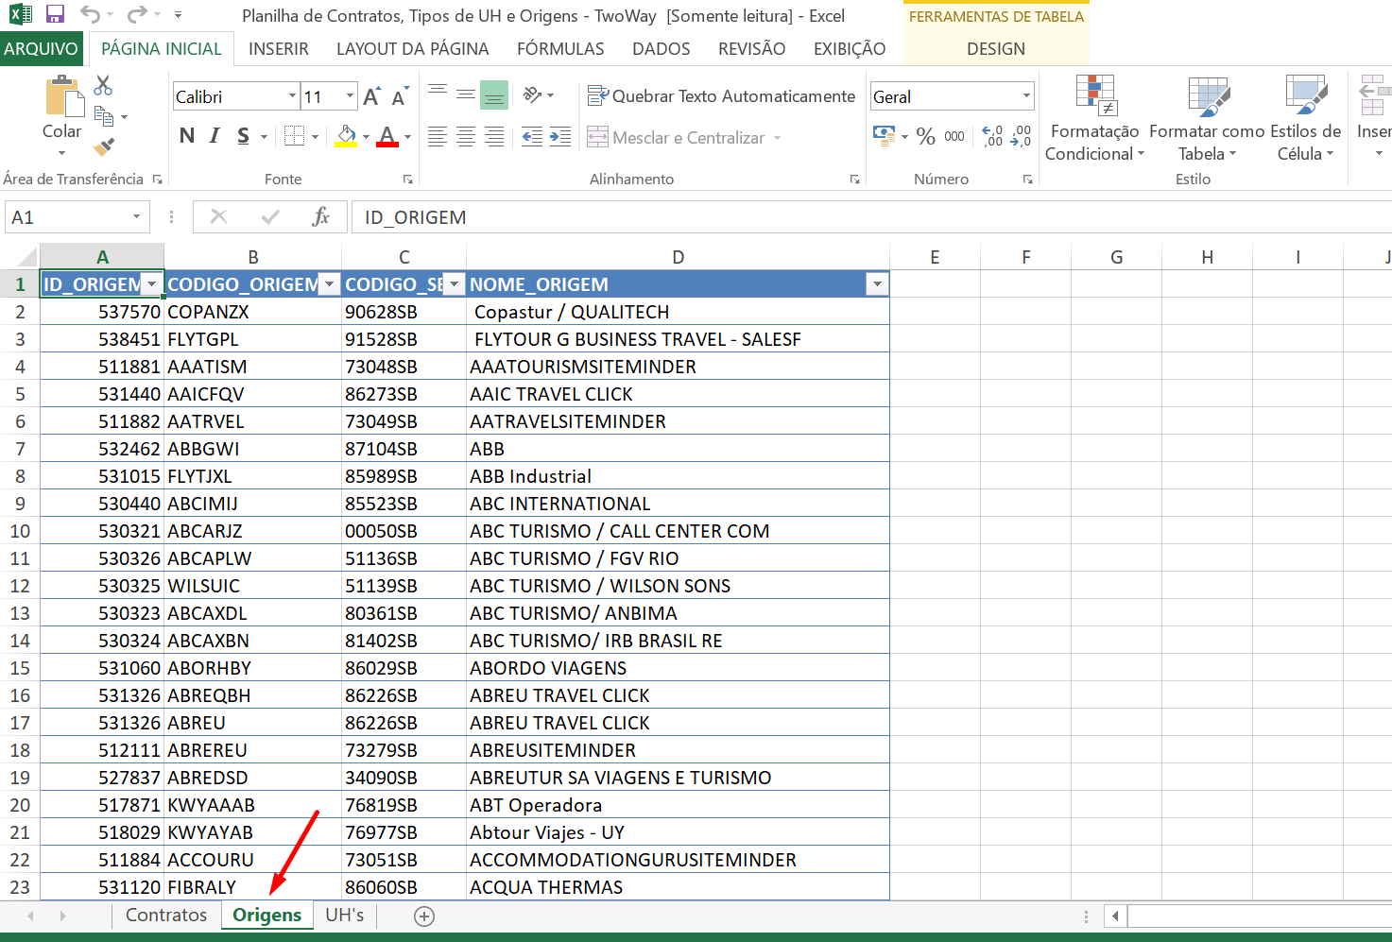Align text to the right

(x=494, y=137)
